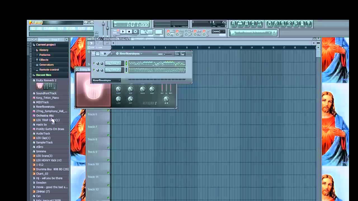Expand the Recent files browser section

(x=44, y=75)
